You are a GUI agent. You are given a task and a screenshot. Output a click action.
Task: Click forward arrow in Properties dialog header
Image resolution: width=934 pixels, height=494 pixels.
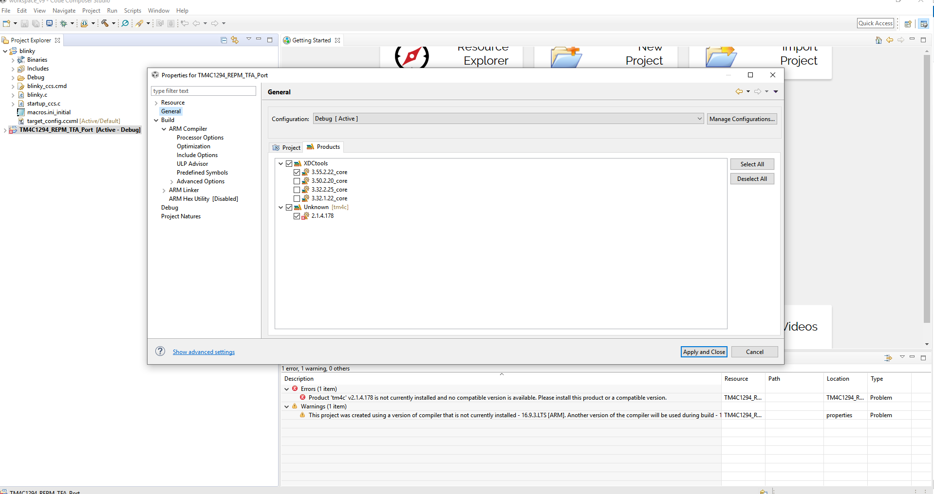(758, 91)
